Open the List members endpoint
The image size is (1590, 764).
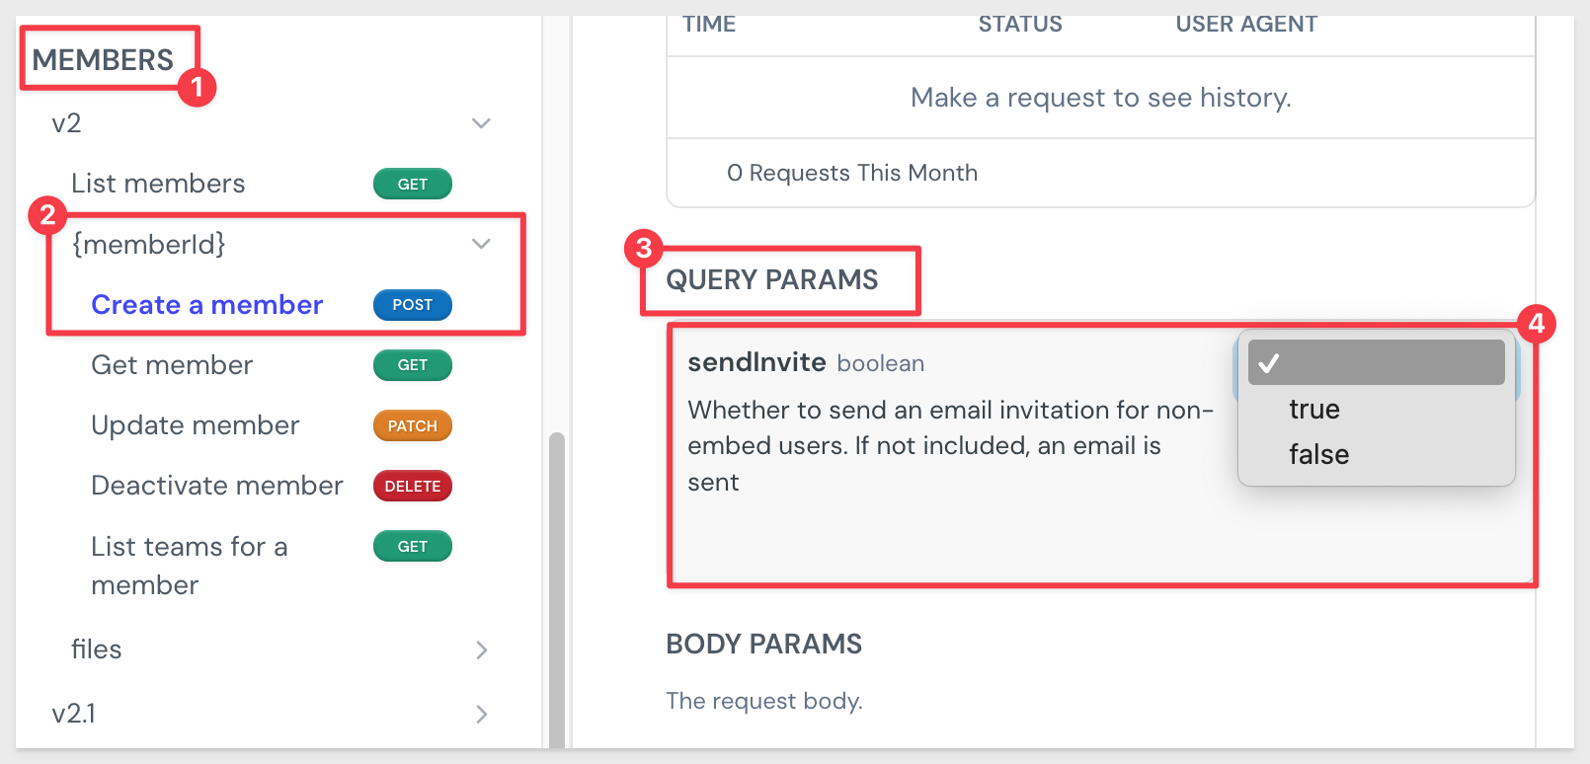[x=158, y=184]
